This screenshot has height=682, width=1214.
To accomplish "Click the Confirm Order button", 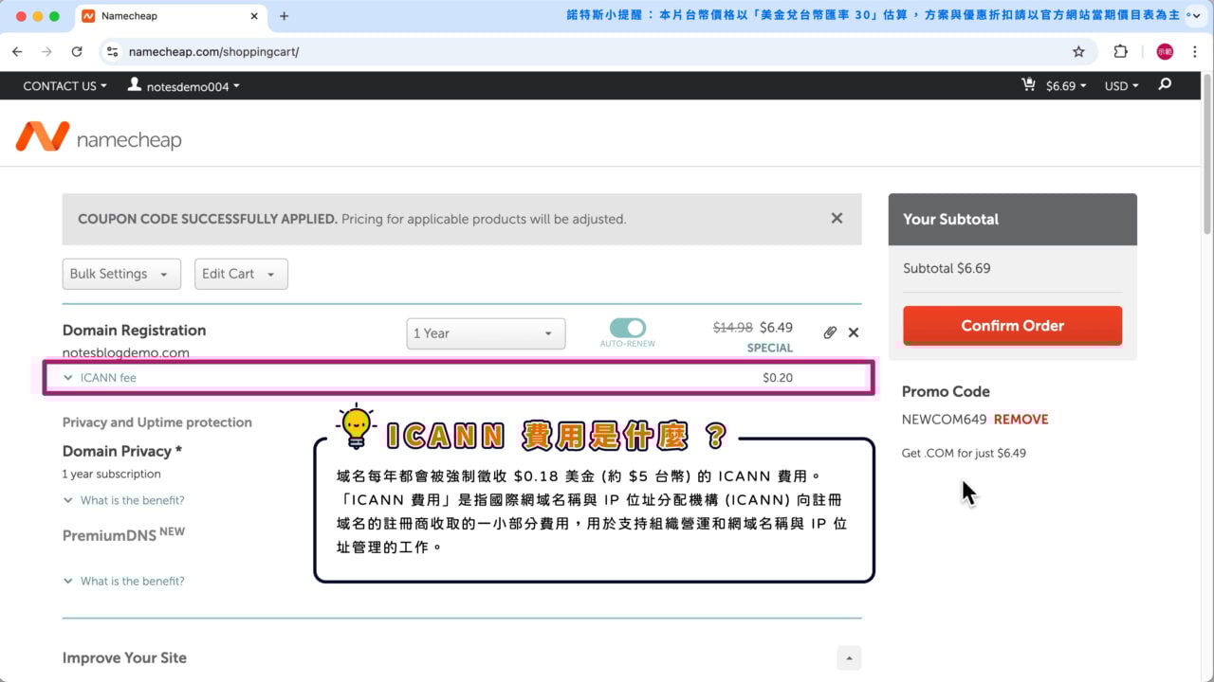I will tap(1011, 325).
